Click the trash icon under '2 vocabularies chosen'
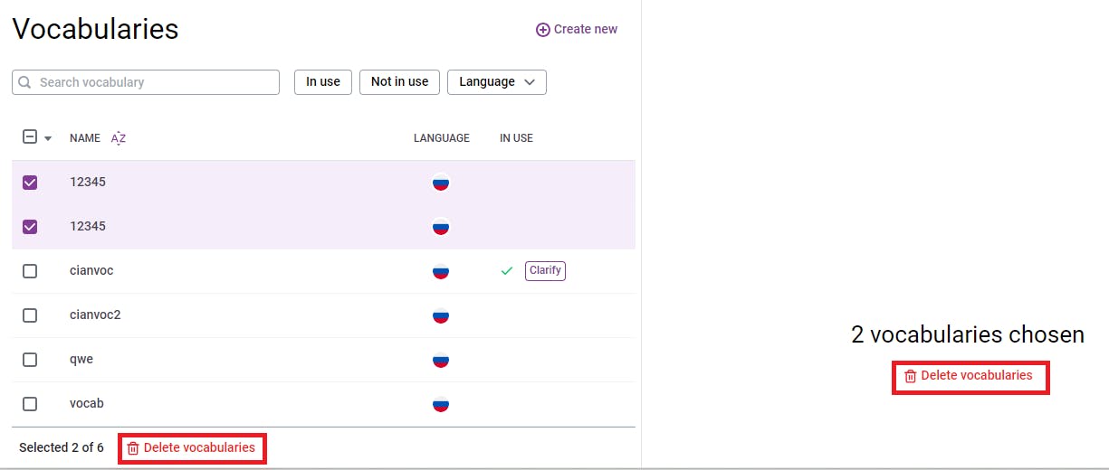The height and width of the screenshot is (470, 1109). tap(911, 376)
